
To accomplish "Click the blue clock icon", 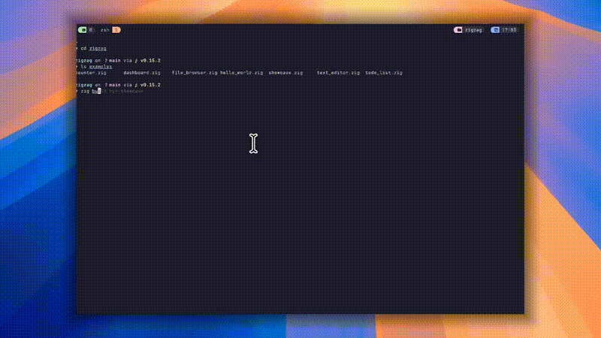I will pyautogui.click(x=495, y=30).
